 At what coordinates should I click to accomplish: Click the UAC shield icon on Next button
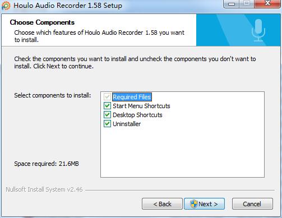click(x=193, y=204)
